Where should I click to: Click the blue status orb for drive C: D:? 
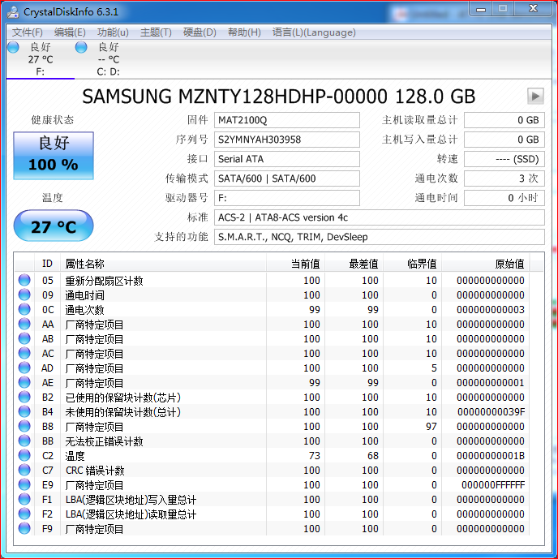pos(81,47)
